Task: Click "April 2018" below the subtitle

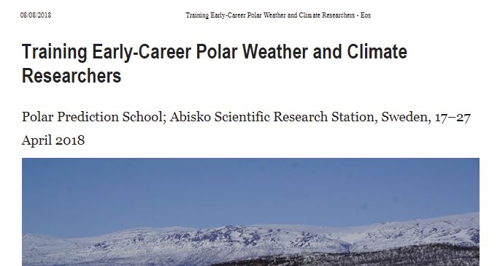Action: [53, 140]
